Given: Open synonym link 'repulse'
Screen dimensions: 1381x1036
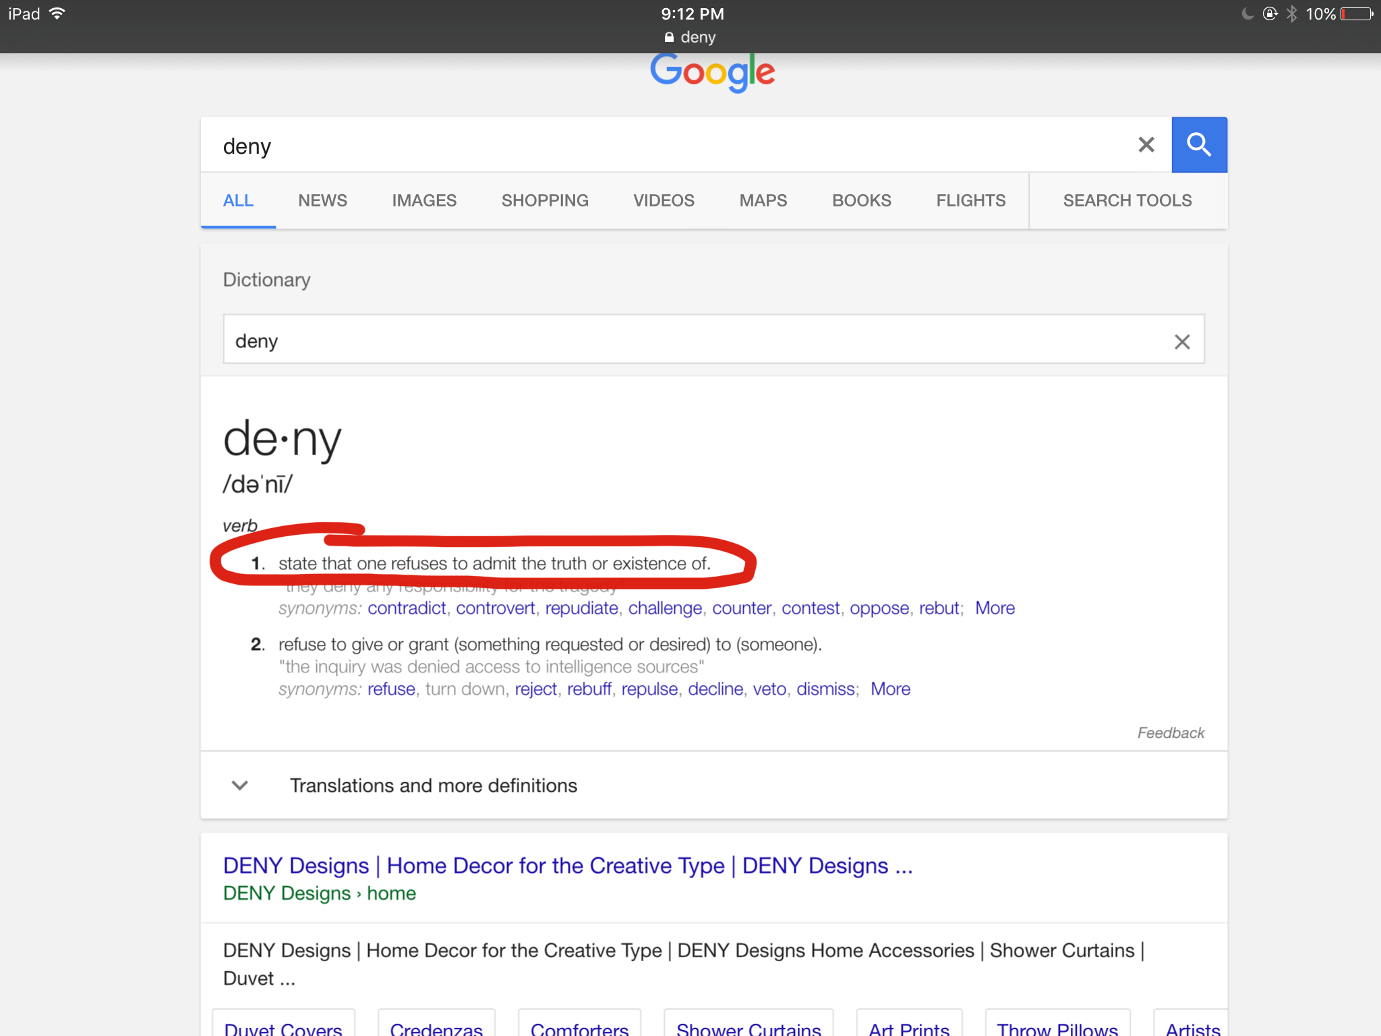Looking at the screenshot, I should (649, 689).
